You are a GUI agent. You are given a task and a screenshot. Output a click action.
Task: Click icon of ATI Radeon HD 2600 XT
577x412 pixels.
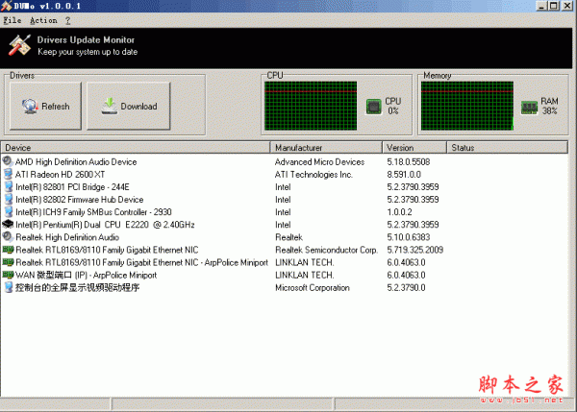click(x=8, y=174)
